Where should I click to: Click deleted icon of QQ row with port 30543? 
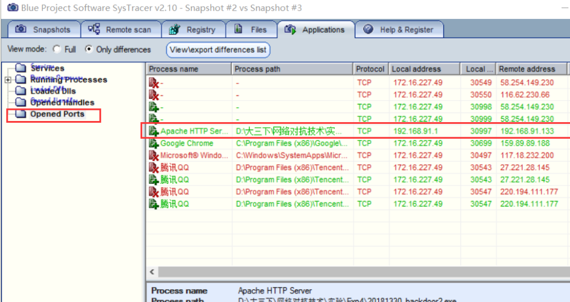154,168
